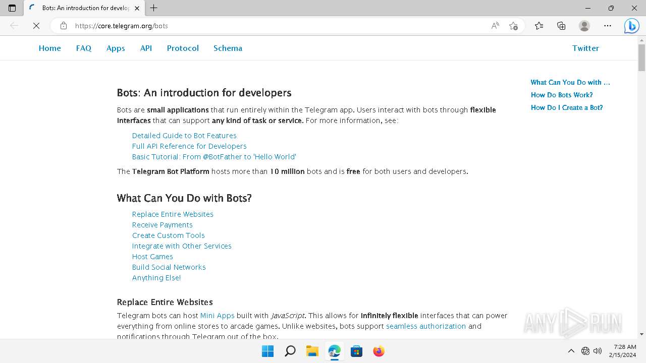Open the Favorites list icon
Screen dimensions: 646x363
click(539, 26)
